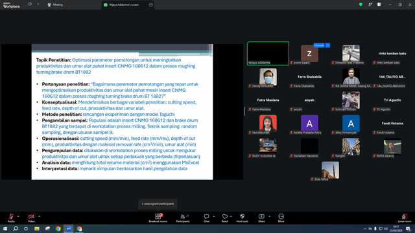Open Windows taskbar search
The width and height of the screenshot is (415, 233).
[x=16, y=228]
